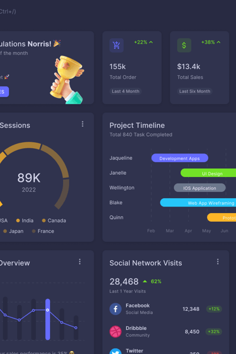Image resolution: width=236 pixels, height=354 pixels.
Task: Click the 89K value in Sessions donut
Action: (x=29, y=178)
